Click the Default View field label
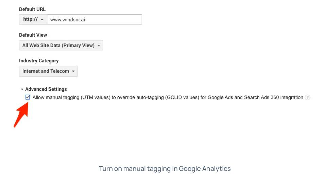326x179 pixels. click(33, 35)
